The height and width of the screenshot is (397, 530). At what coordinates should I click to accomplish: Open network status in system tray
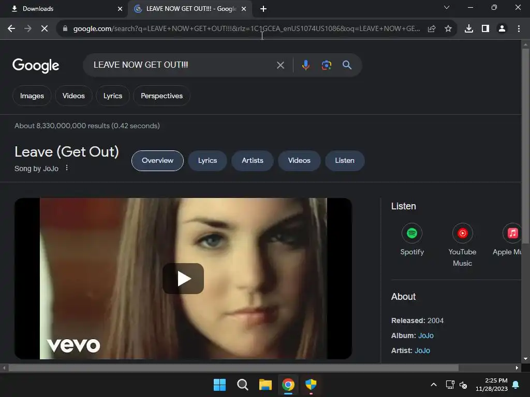pyautogui.click(x=450, y=385)
